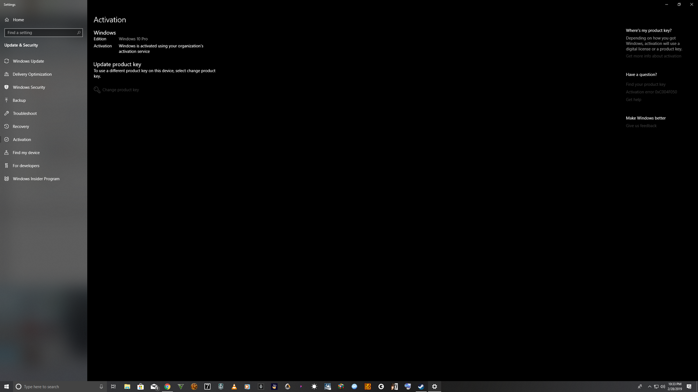The width and height of the screenshot is (698, 392).
Task: Open the taskbar icon showing number 7
Action: coord(208,386)
